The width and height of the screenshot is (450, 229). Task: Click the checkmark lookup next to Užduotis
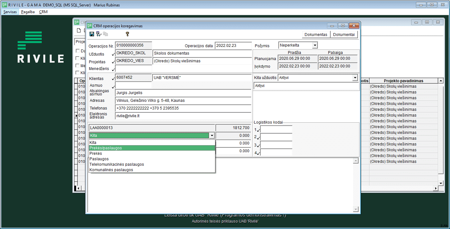(113, 54)
